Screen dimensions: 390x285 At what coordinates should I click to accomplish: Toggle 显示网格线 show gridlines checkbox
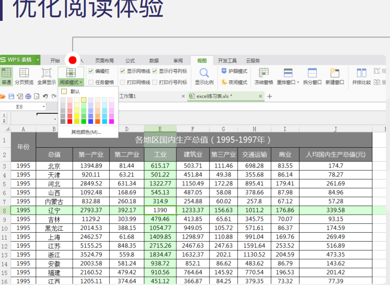[x=122, y=71]
